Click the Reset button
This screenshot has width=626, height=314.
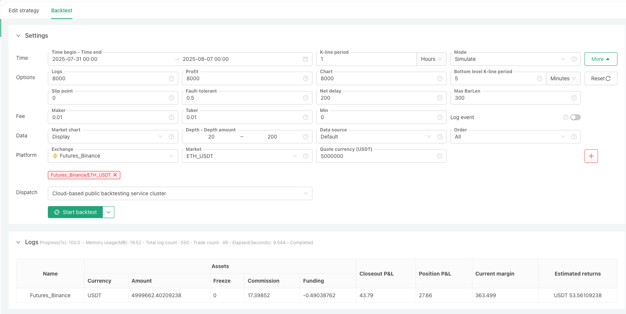[601, 78]
